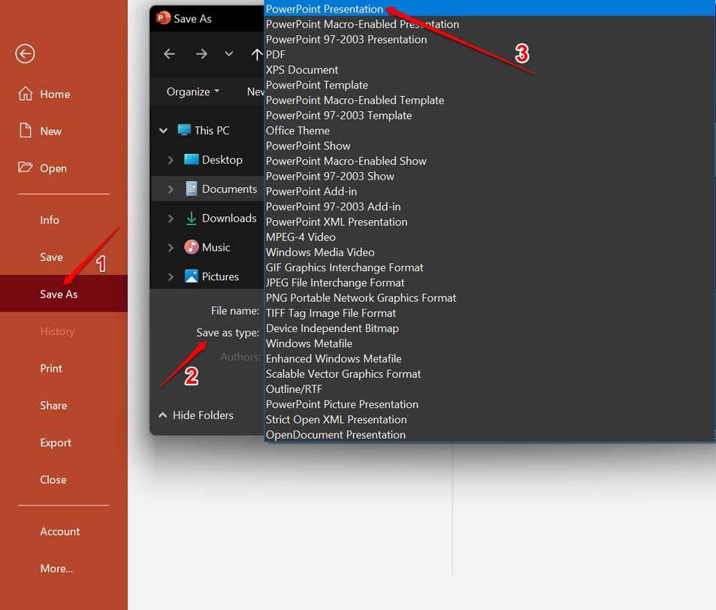Click the Open folder icon

pos(25,168)
